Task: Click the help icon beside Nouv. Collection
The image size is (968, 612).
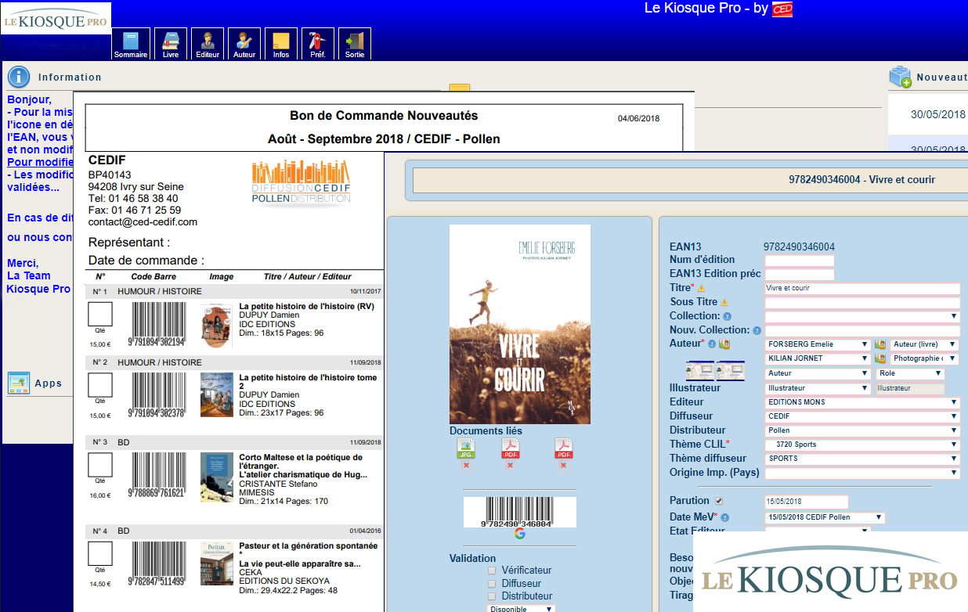Action: [757, 330]
